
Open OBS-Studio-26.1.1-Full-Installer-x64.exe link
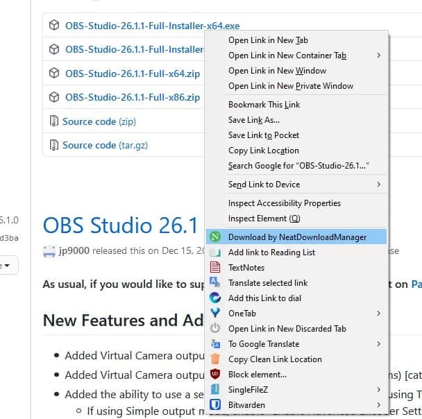(x=152, y=26)
